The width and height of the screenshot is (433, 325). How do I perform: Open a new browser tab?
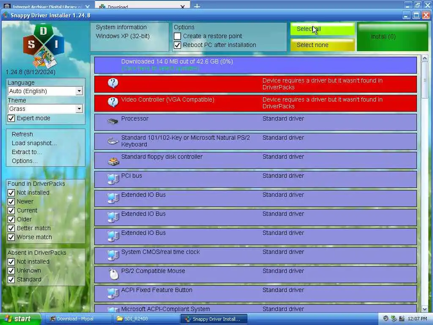[x=197, y=6]
